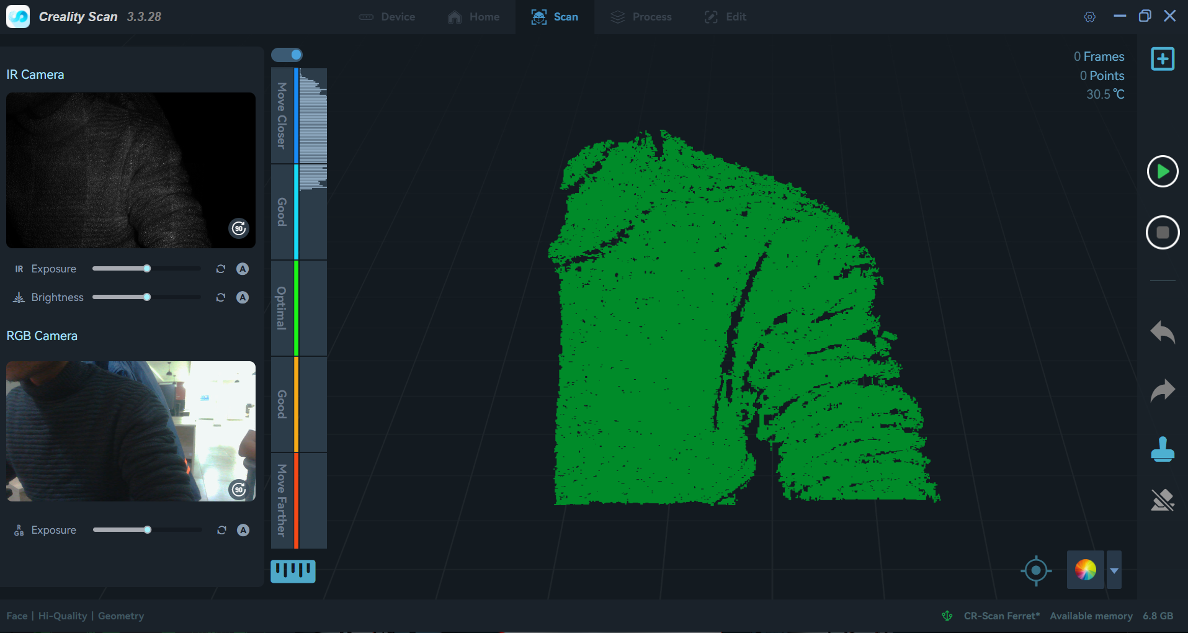Recenter view with the crosshair target icon
Image resolution: width=1188 pixels, height=633 pixels.
click(x=1036, y=570)
